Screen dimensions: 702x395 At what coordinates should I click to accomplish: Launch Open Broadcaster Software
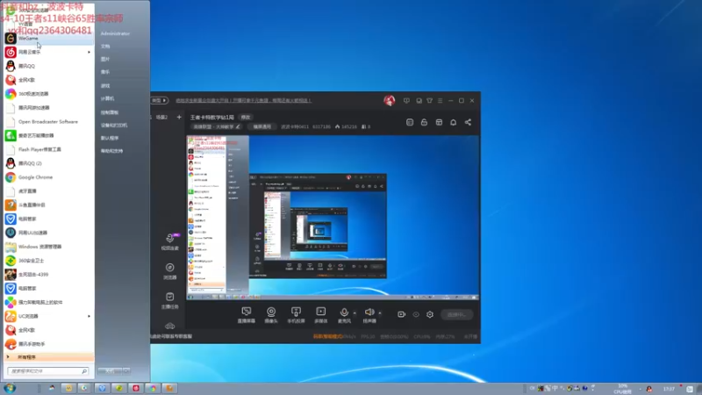(48, 121)
